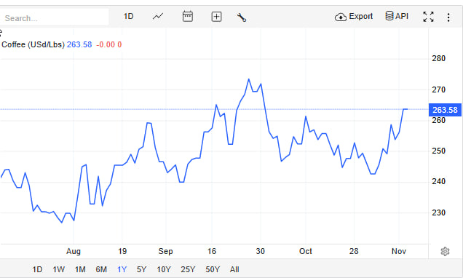Image resolution: width=463 pixels, height=278 pixels.
Task: Click the plus compare-indicator icon
Action: 216,17
